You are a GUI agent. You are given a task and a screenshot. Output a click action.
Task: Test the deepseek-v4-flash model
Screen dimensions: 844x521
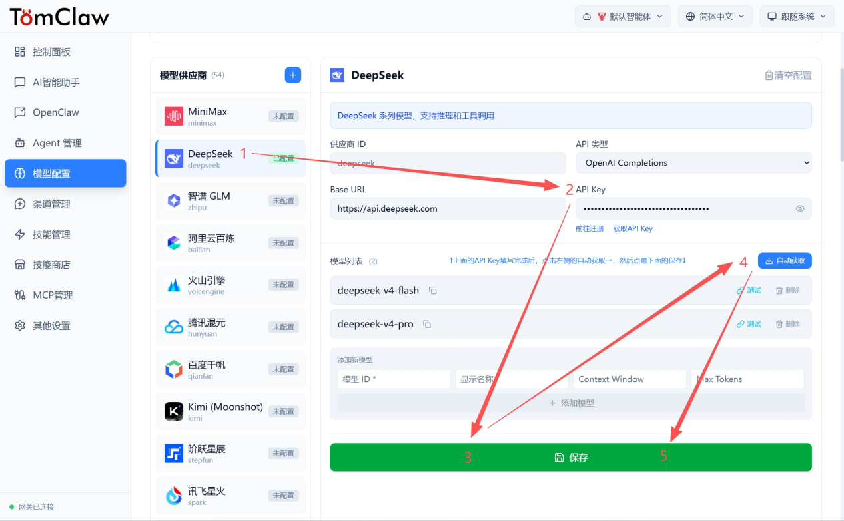(749, 291)
